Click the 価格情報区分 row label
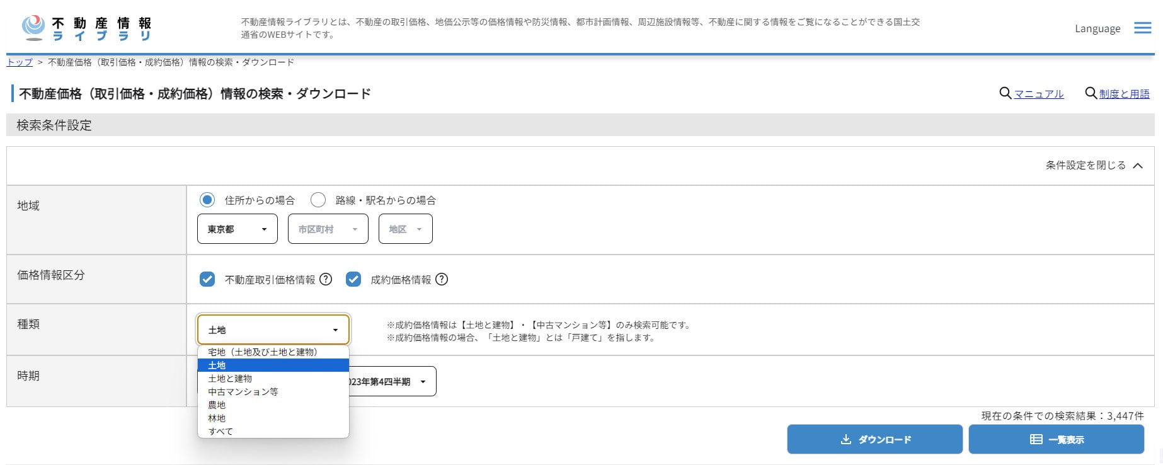Viewport: 1163px width, 465px height. pyautogui.click(x=51, y=275)
